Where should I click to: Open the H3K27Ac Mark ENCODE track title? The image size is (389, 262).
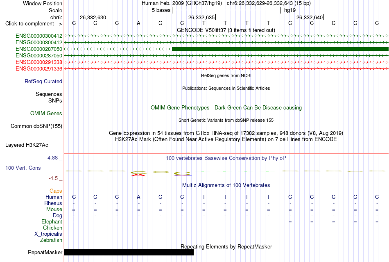[226, 139]
